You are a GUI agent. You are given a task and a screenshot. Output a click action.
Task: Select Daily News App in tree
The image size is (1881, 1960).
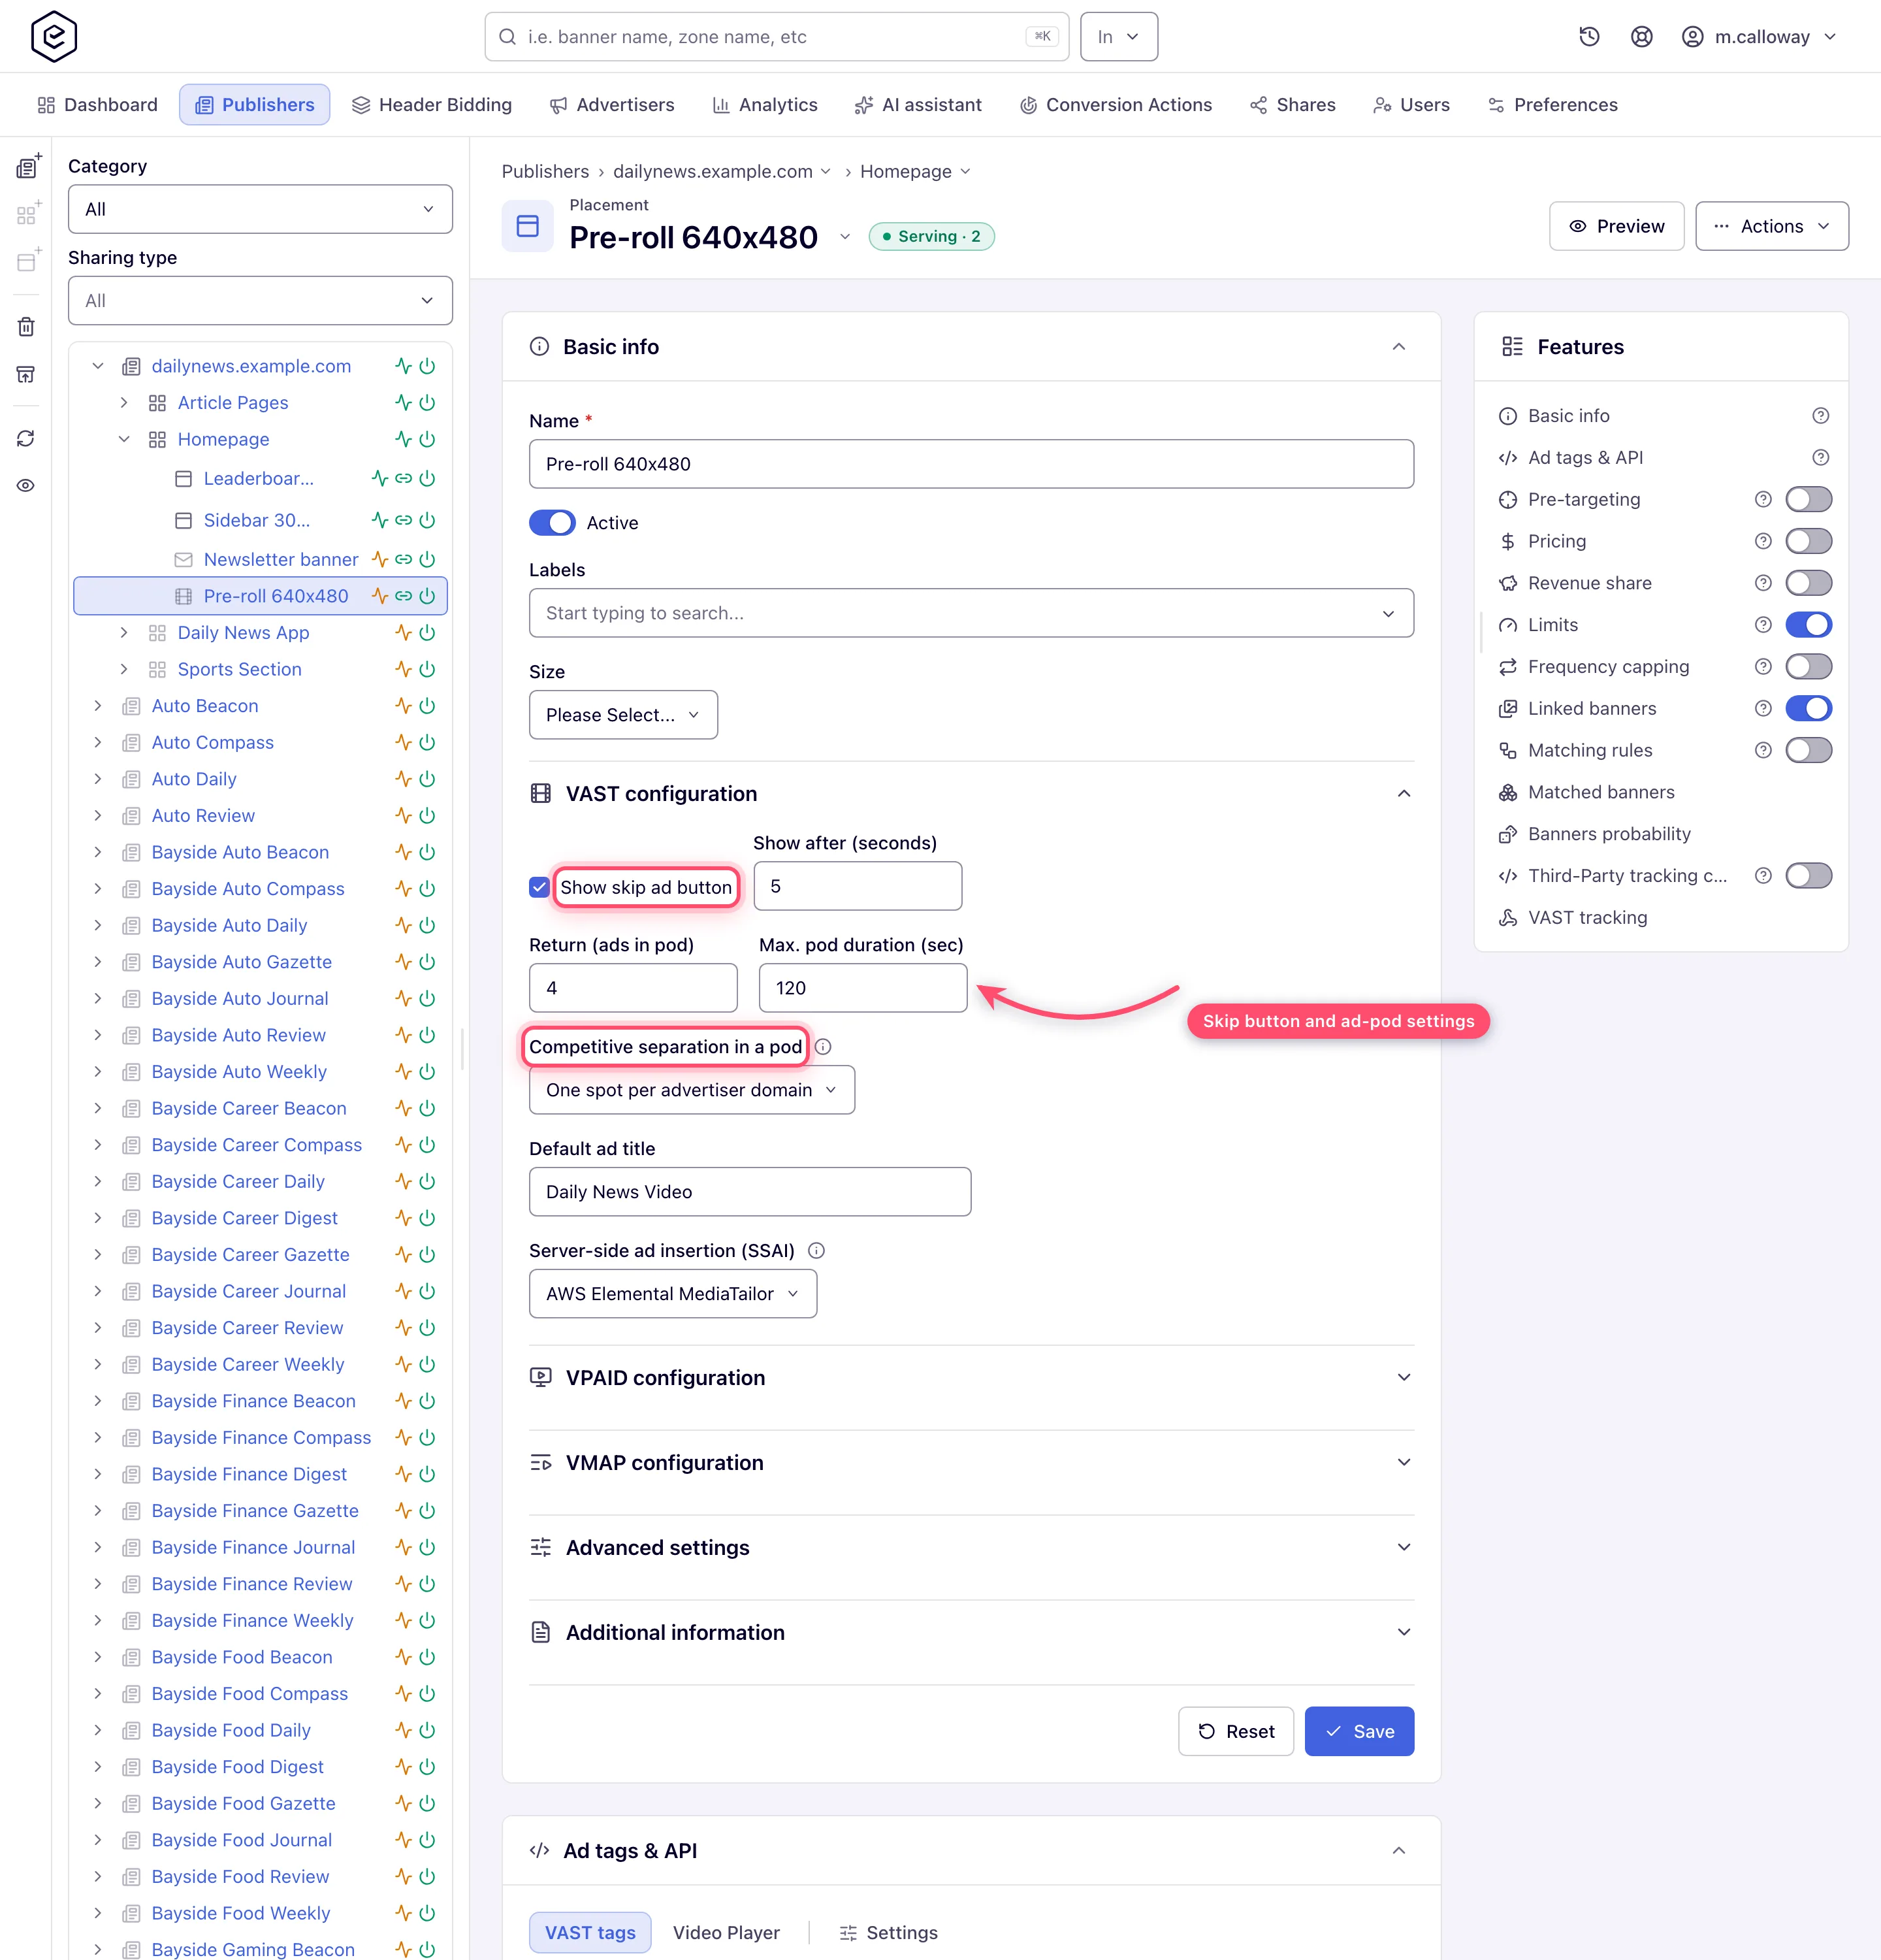(243, 633)
